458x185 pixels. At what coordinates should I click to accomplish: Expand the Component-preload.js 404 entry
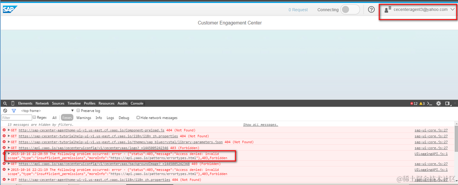pyautogui.click(x=9, y=130)
